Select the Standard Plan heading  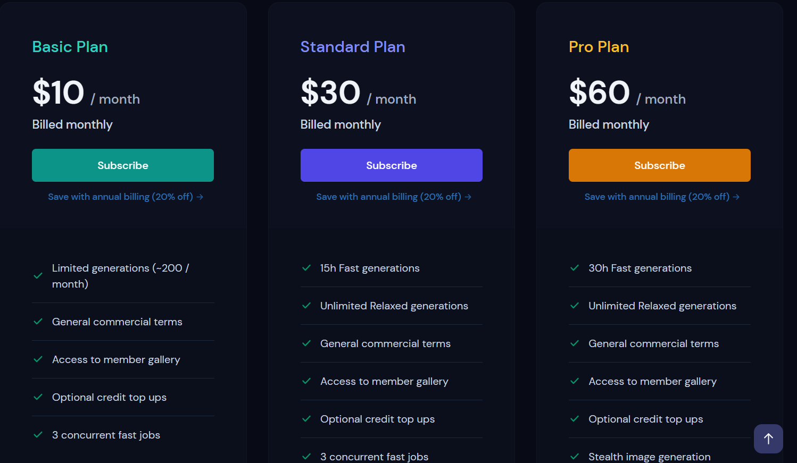[352, 47]
